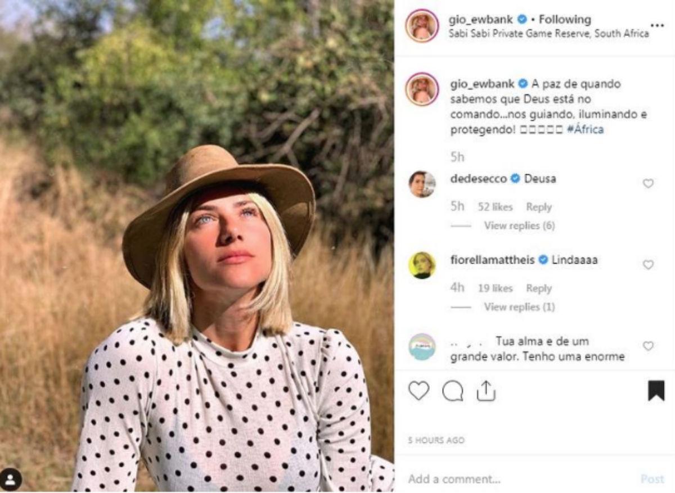
Task: Open comments with the speech bubble icon
Action: (x=453, y=391)
